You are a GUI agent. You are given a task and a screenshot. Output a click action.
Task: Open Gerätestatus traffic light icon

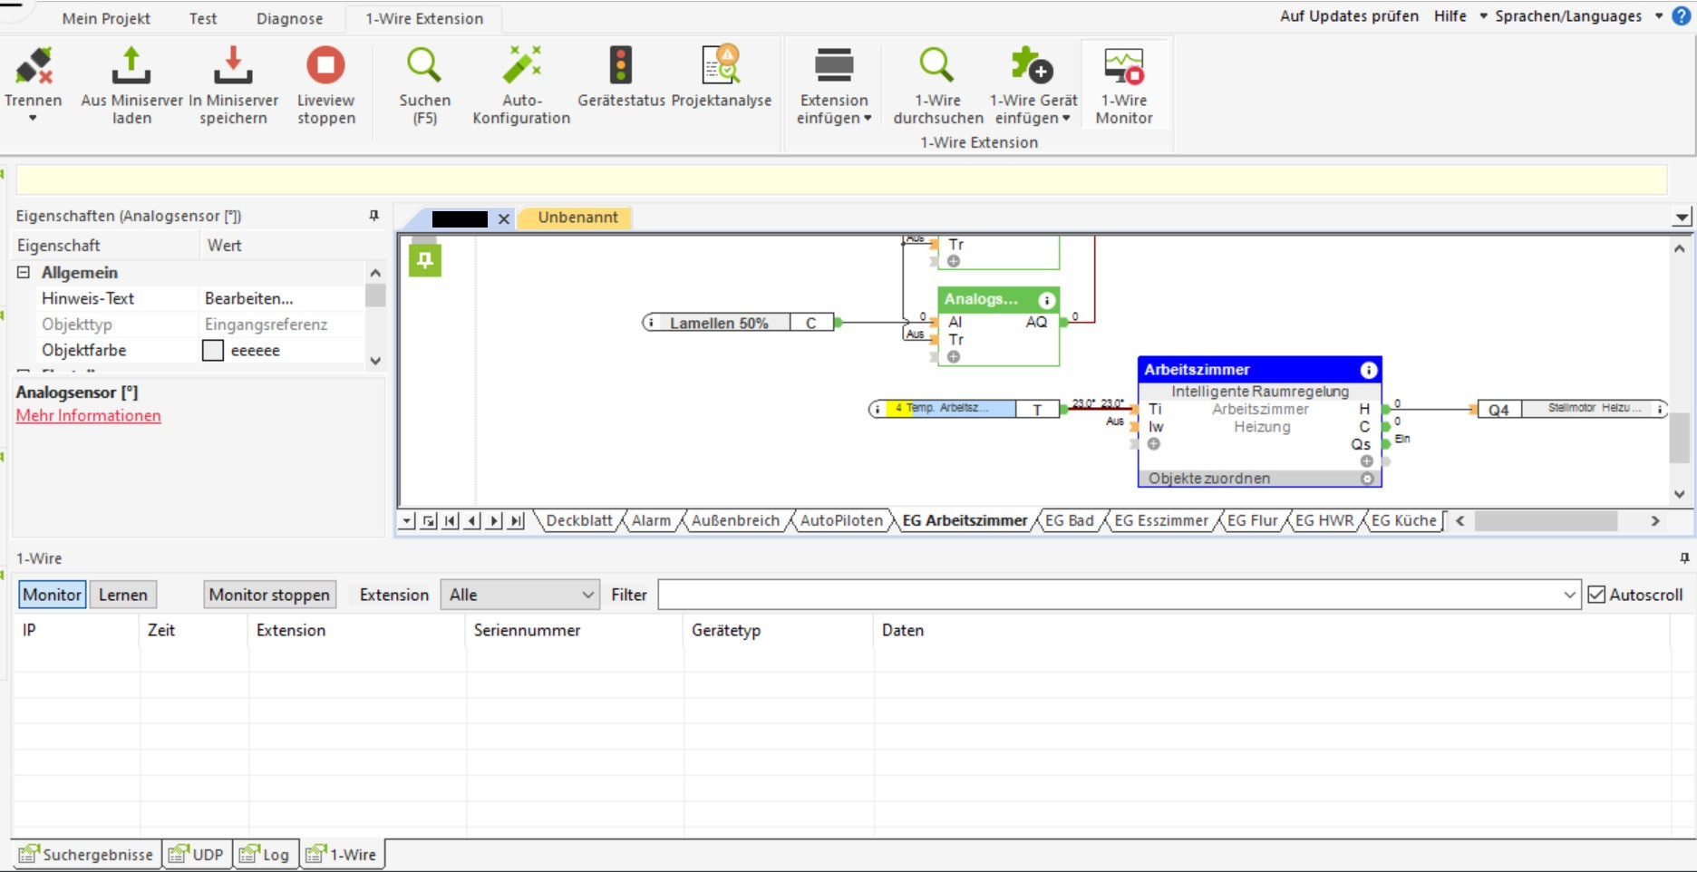point(621,67)
